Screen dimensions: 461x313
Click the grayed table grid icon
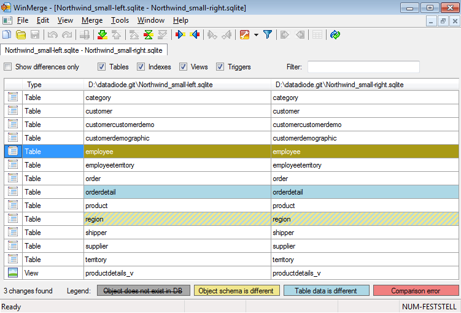[x=317, y=35]
